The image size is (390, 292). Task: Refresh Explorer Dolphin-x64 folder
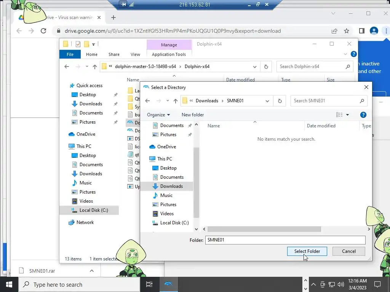pos(266,67)
